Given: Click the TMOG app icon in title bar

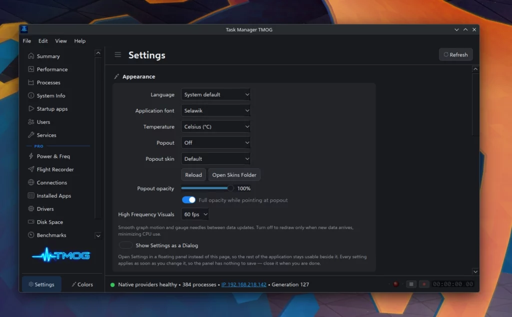Looking at the screenshot, I should (x=24, y=29).
